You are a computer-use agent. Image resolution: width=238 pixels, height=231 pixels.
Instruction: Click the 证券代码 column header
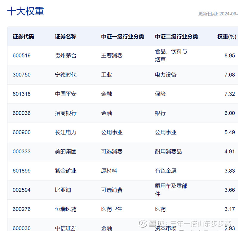coord(23,37)
